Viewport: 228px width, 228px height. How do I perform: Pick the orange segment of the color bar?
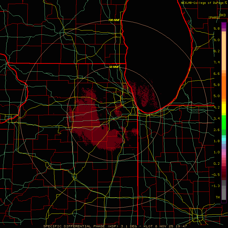[224, 87]
